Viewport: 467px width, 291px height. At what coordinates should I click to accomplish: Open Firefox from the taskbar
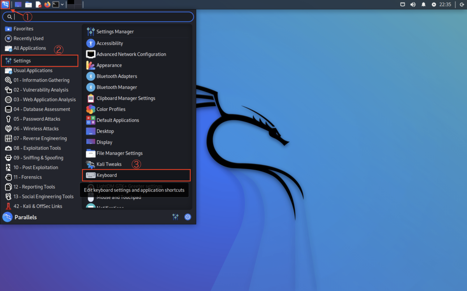pos(47,5)
